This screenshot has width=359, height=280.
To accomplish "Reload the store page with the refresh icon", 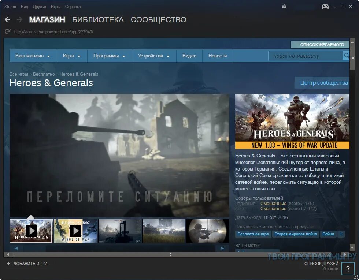I will click(x=7, y=31).
